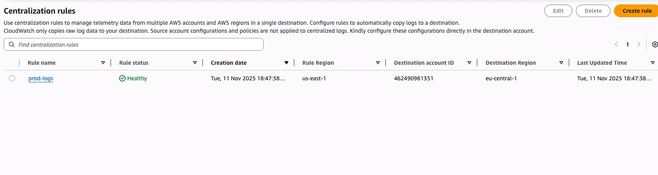This screenshot has height=175, width=658.
Task: Click the Create rule button
Action: (637, 11)
